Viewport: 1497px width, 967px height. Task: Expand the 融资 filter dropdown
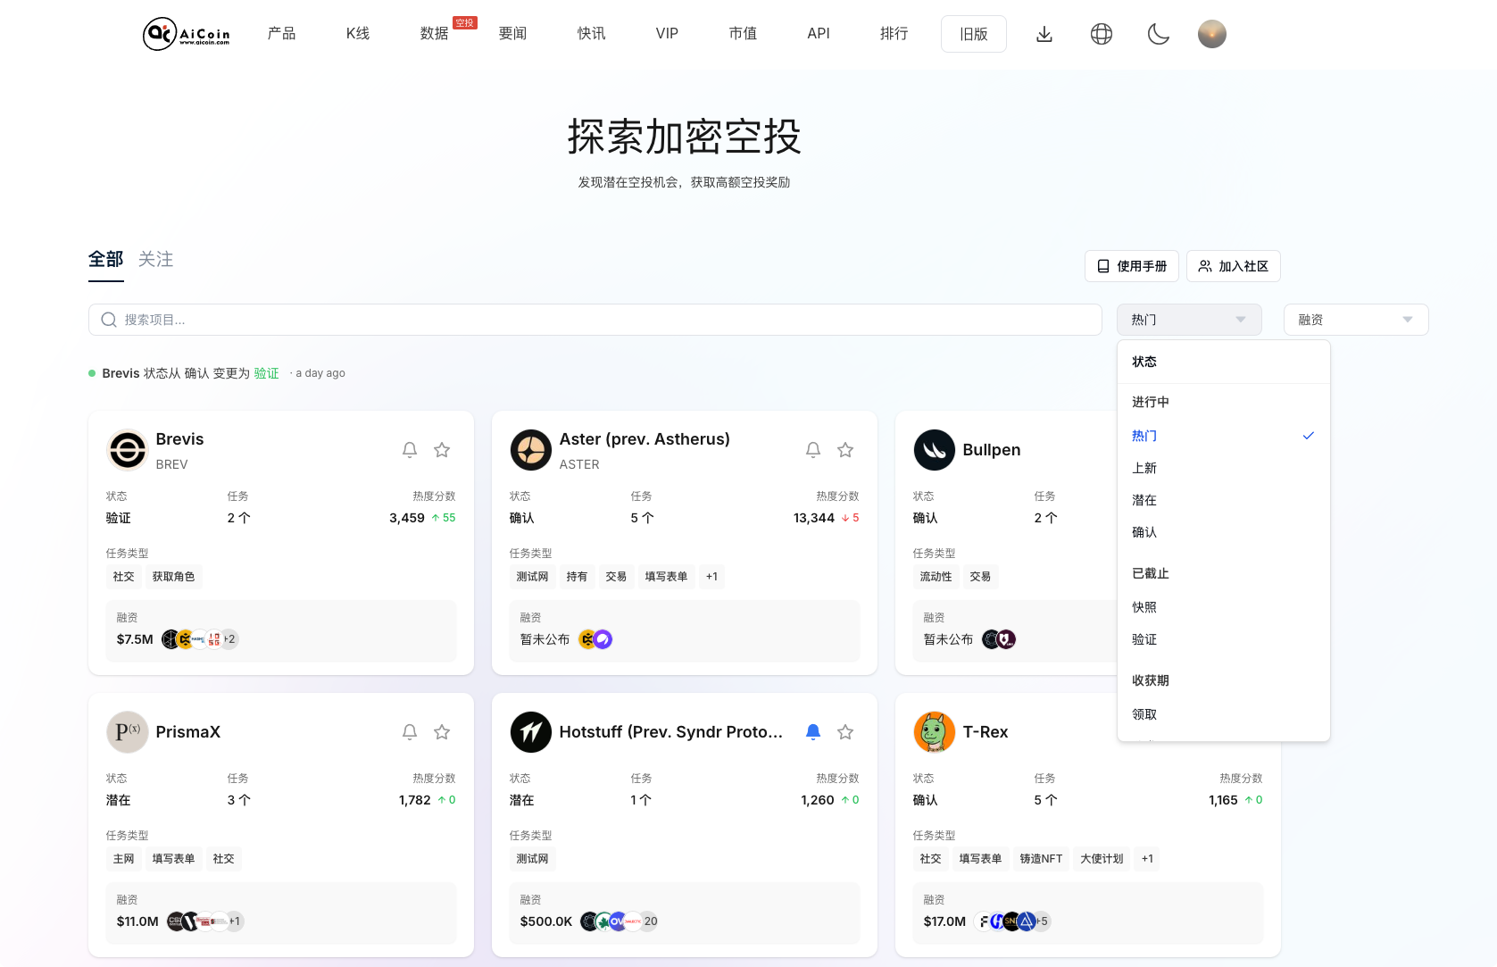(x=1355, y=320)
